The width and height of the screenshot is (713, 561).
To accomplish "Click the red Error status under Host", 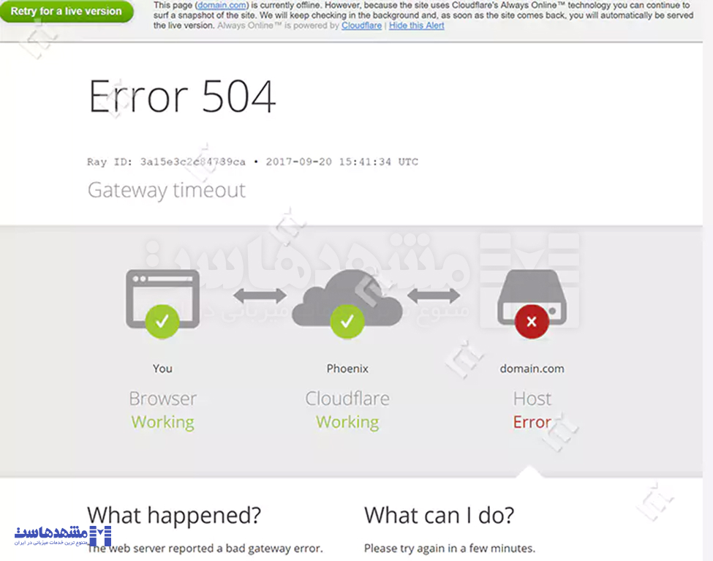I will tap(532, 422).
